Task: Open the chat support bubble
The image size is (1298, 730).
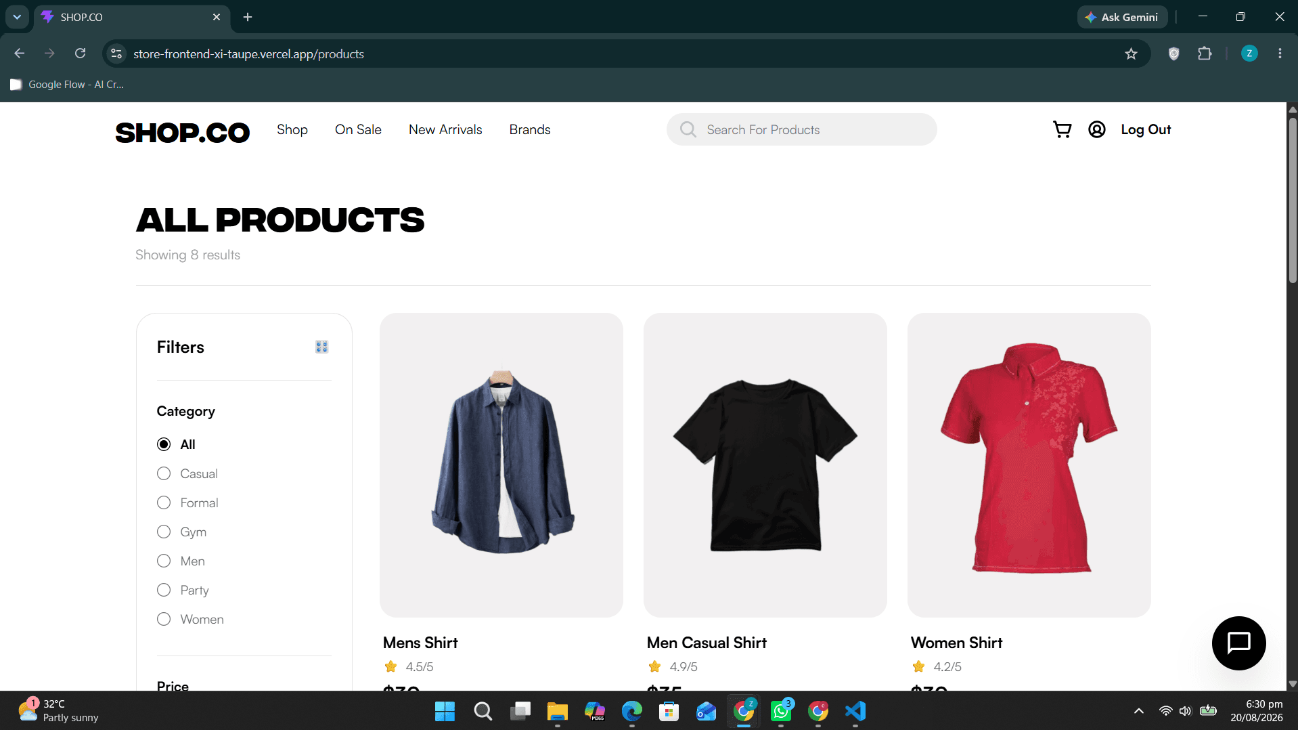Action: pos(1238,643)
